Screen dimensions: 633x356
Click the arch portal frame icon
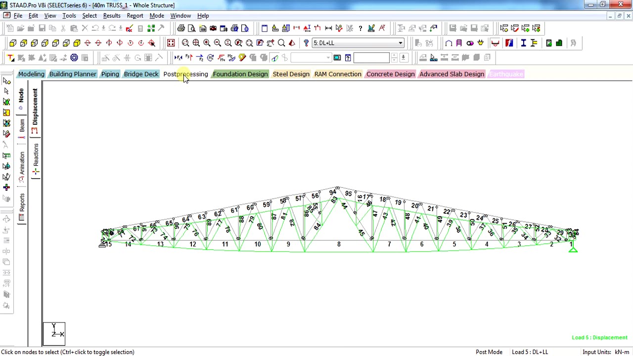(x=449, y=43)
